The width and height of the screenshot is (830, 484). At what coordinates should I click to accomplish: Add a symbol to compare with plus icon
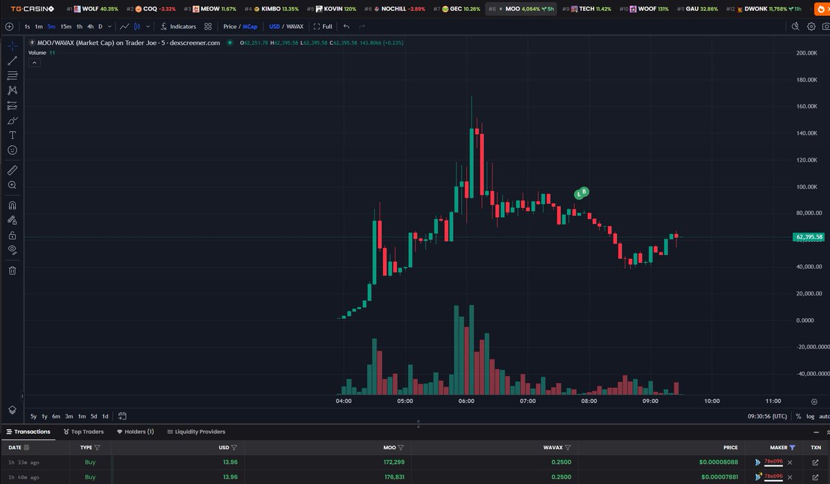click(x=9, y=26)
